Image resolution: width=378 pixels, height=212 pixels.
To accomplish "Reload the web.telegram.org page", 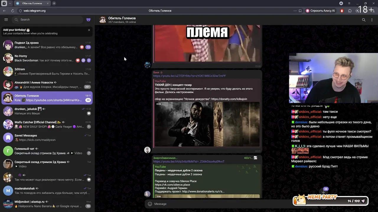I will 12,11.
